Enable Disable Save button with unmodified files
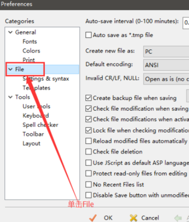The image size is (189, 222). (x=89, y=195)
